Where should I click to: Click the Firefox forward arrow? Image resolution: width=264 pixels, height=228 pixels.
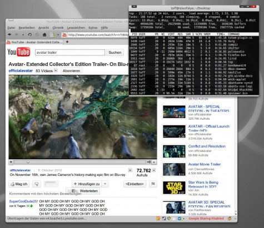pyautogui.click(x=16, y=34)
